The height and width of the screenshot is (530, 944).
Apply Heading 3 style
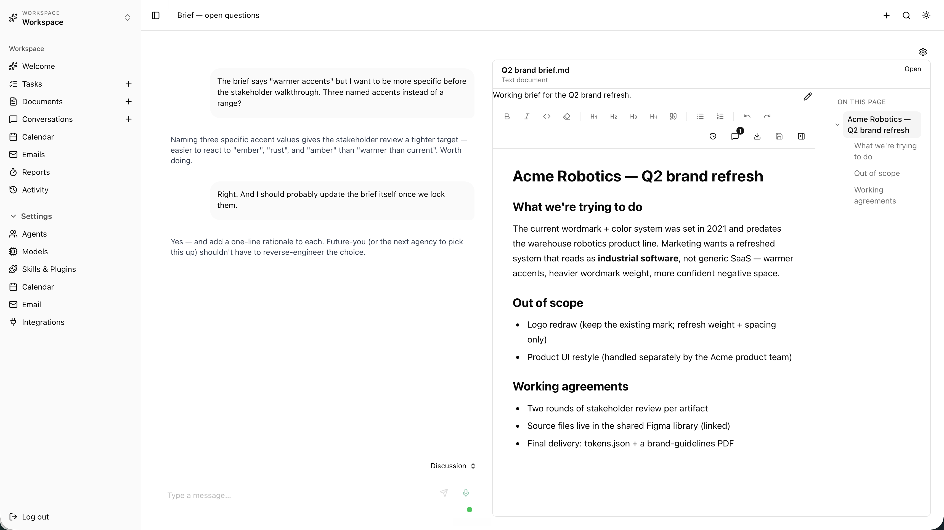point(633,116)
